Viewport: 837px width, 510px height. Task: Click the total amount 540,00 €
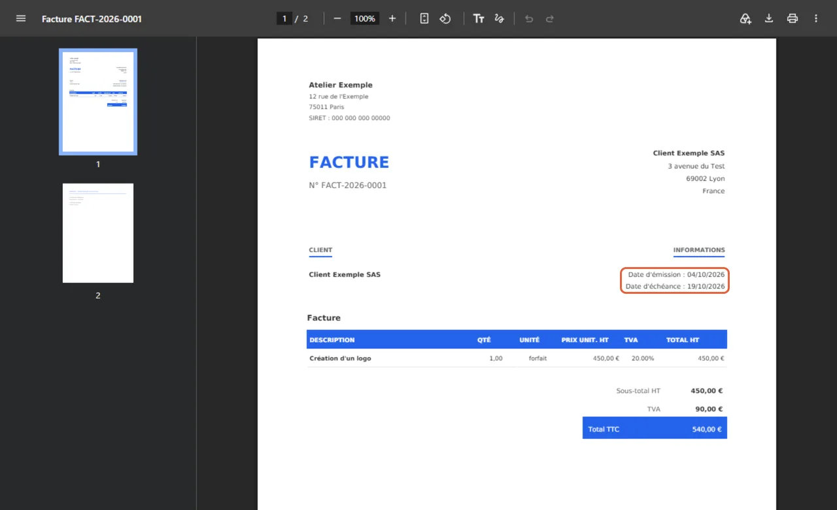[x=707, y=430]
